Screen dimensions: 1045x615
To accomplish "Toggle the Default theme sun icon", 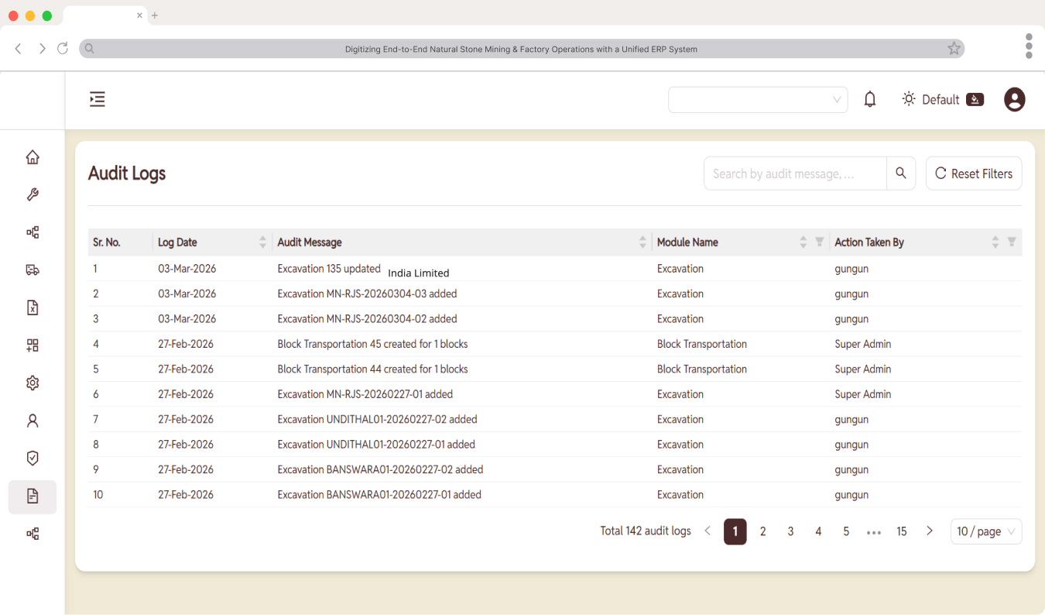I will point(909,99).
